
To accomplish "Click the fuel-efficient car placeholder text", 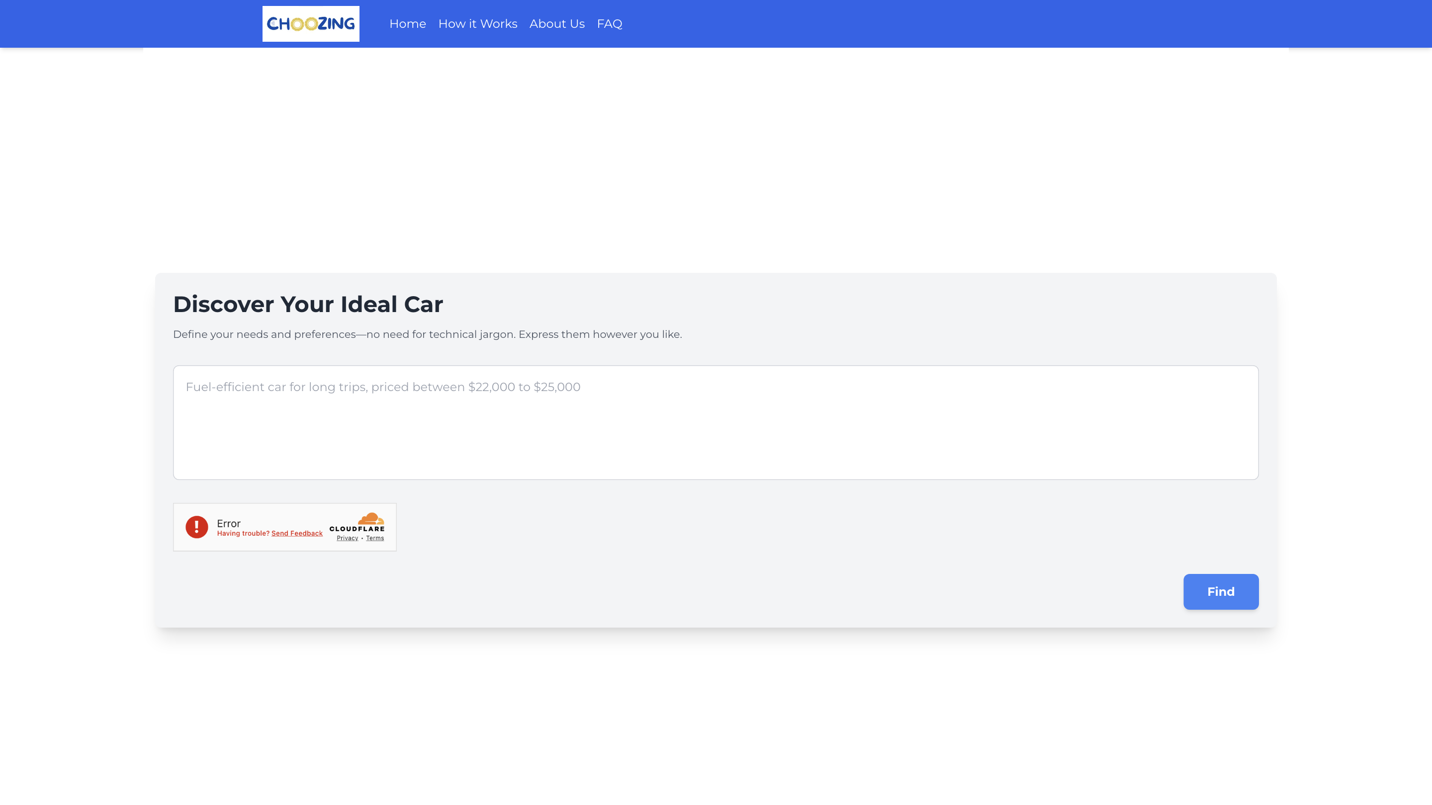I will (383, 387).
